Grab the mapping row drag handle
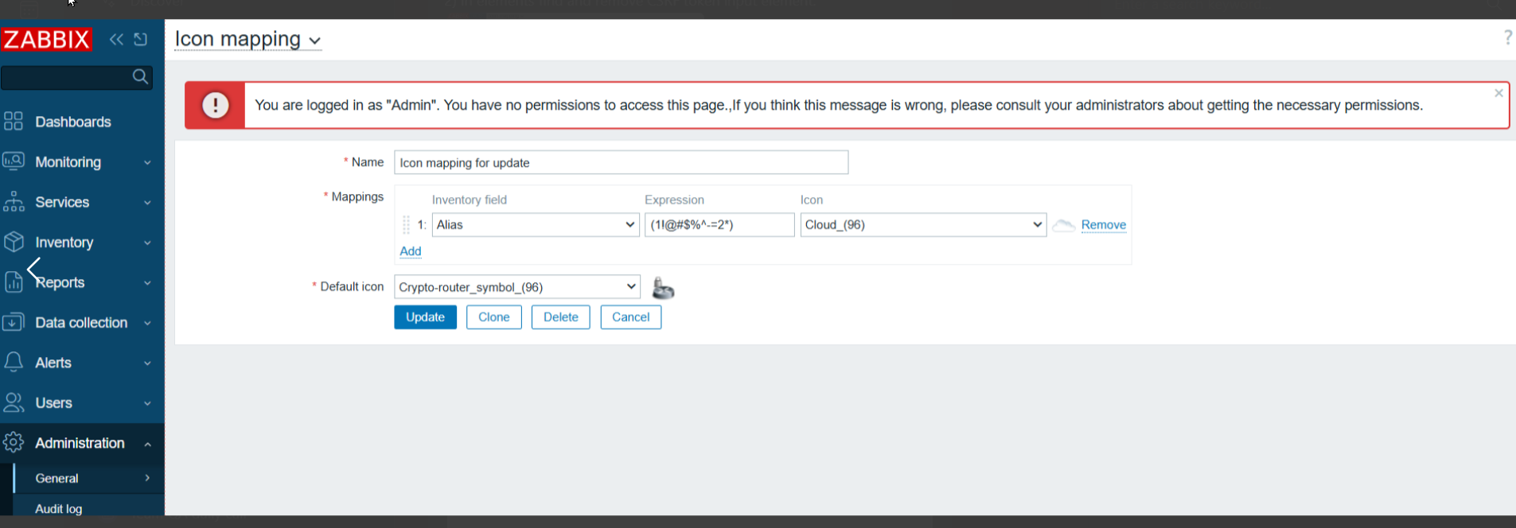1516x528 pixels. point(406,225)
